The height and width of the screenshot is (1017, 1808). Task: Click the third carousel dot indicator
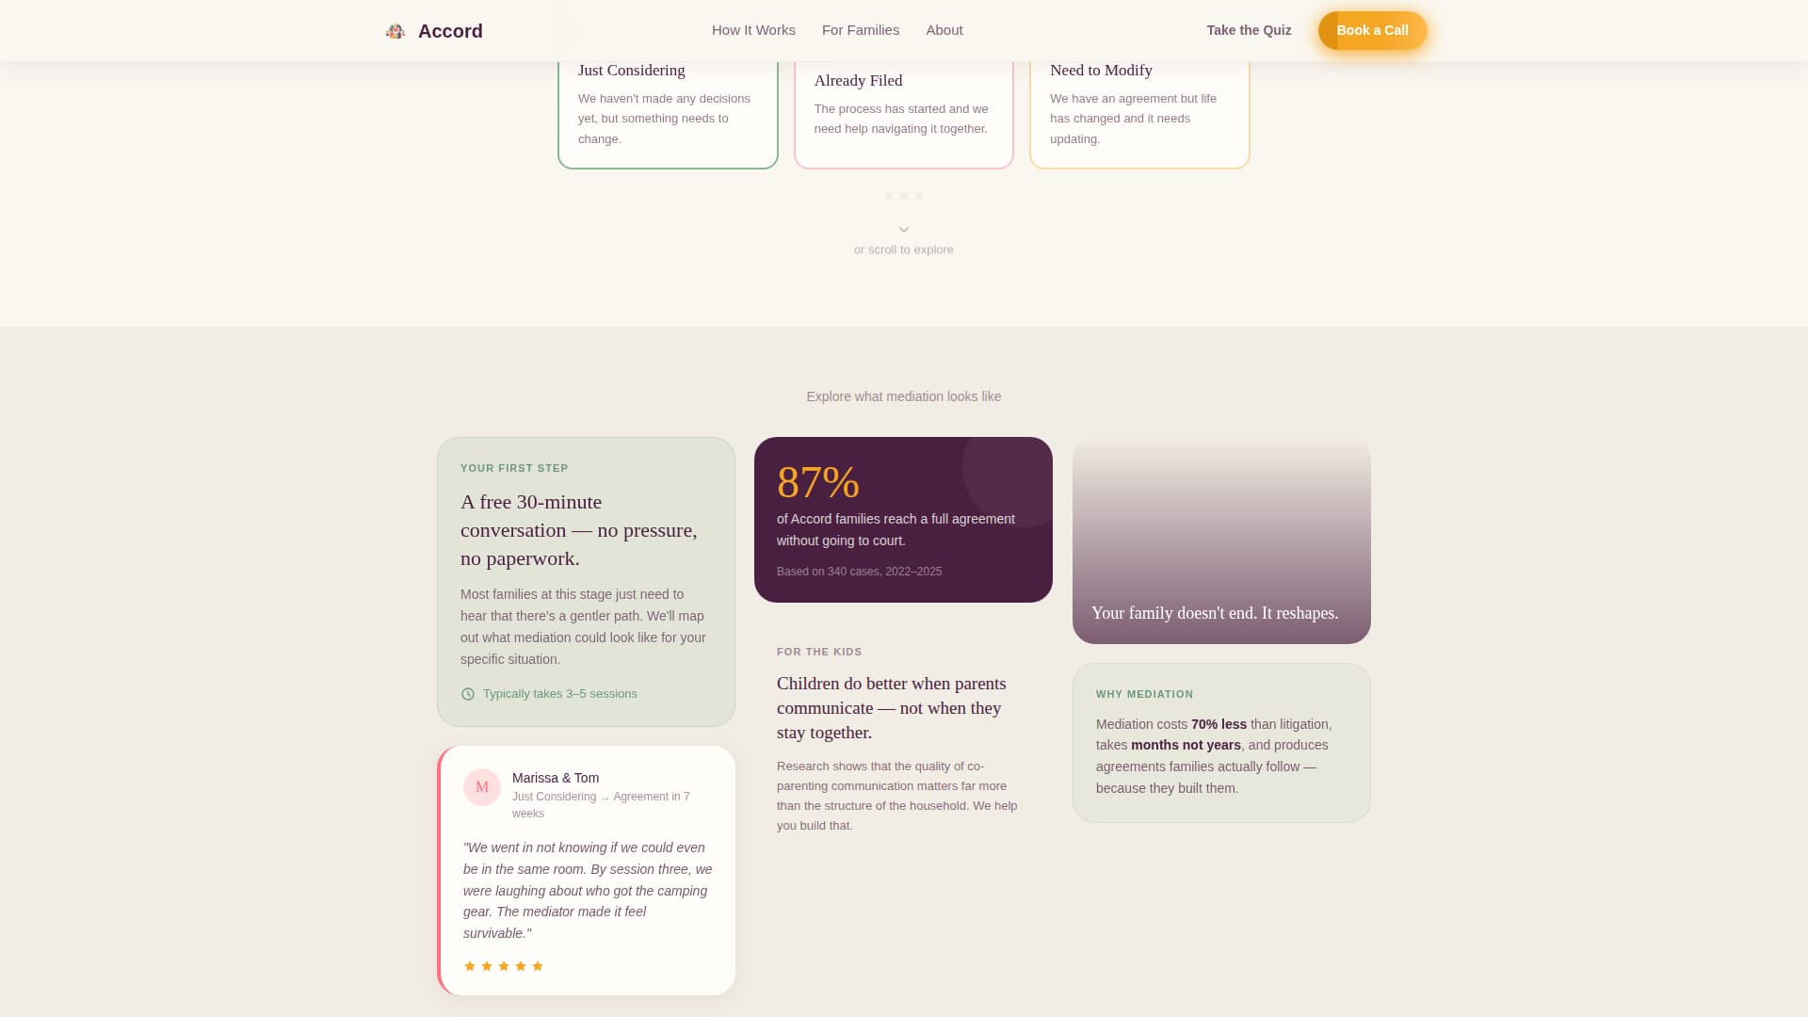coord(919,196)
